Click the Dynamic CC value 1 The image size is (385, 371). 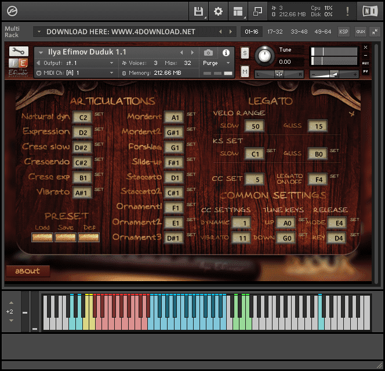(241, 223)
